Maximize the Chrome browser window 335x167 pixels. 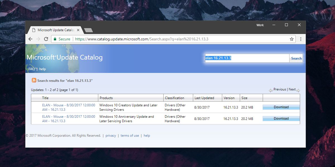(x=286, y=25)
